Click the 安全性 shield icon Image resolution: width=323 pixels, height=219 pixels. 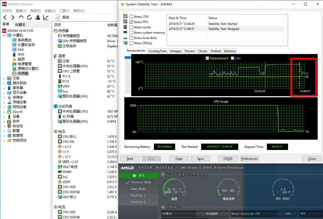click(9, 126)
